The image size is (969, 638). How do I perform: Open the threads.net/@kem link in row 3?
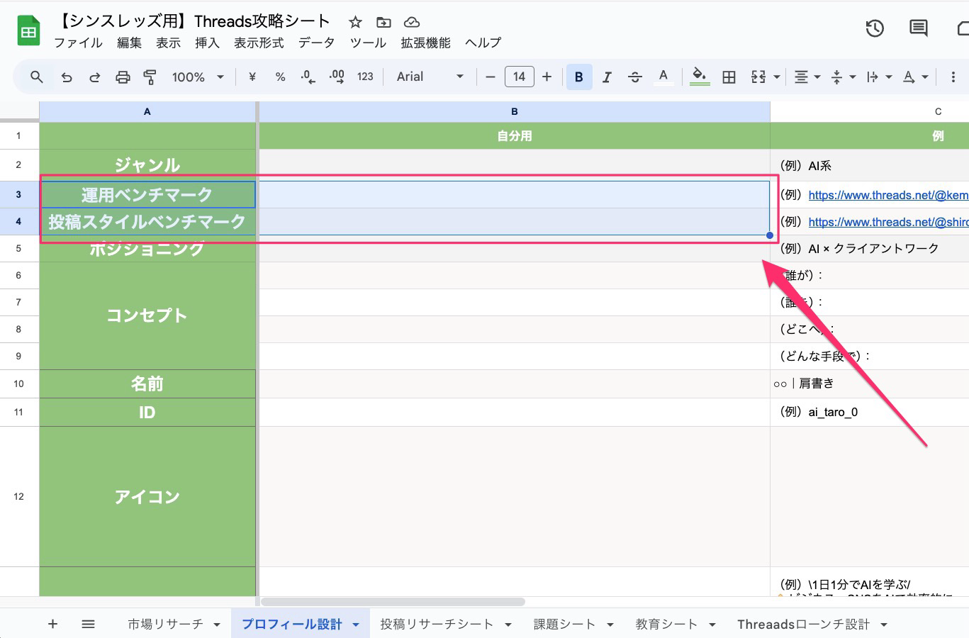[887, 195]
